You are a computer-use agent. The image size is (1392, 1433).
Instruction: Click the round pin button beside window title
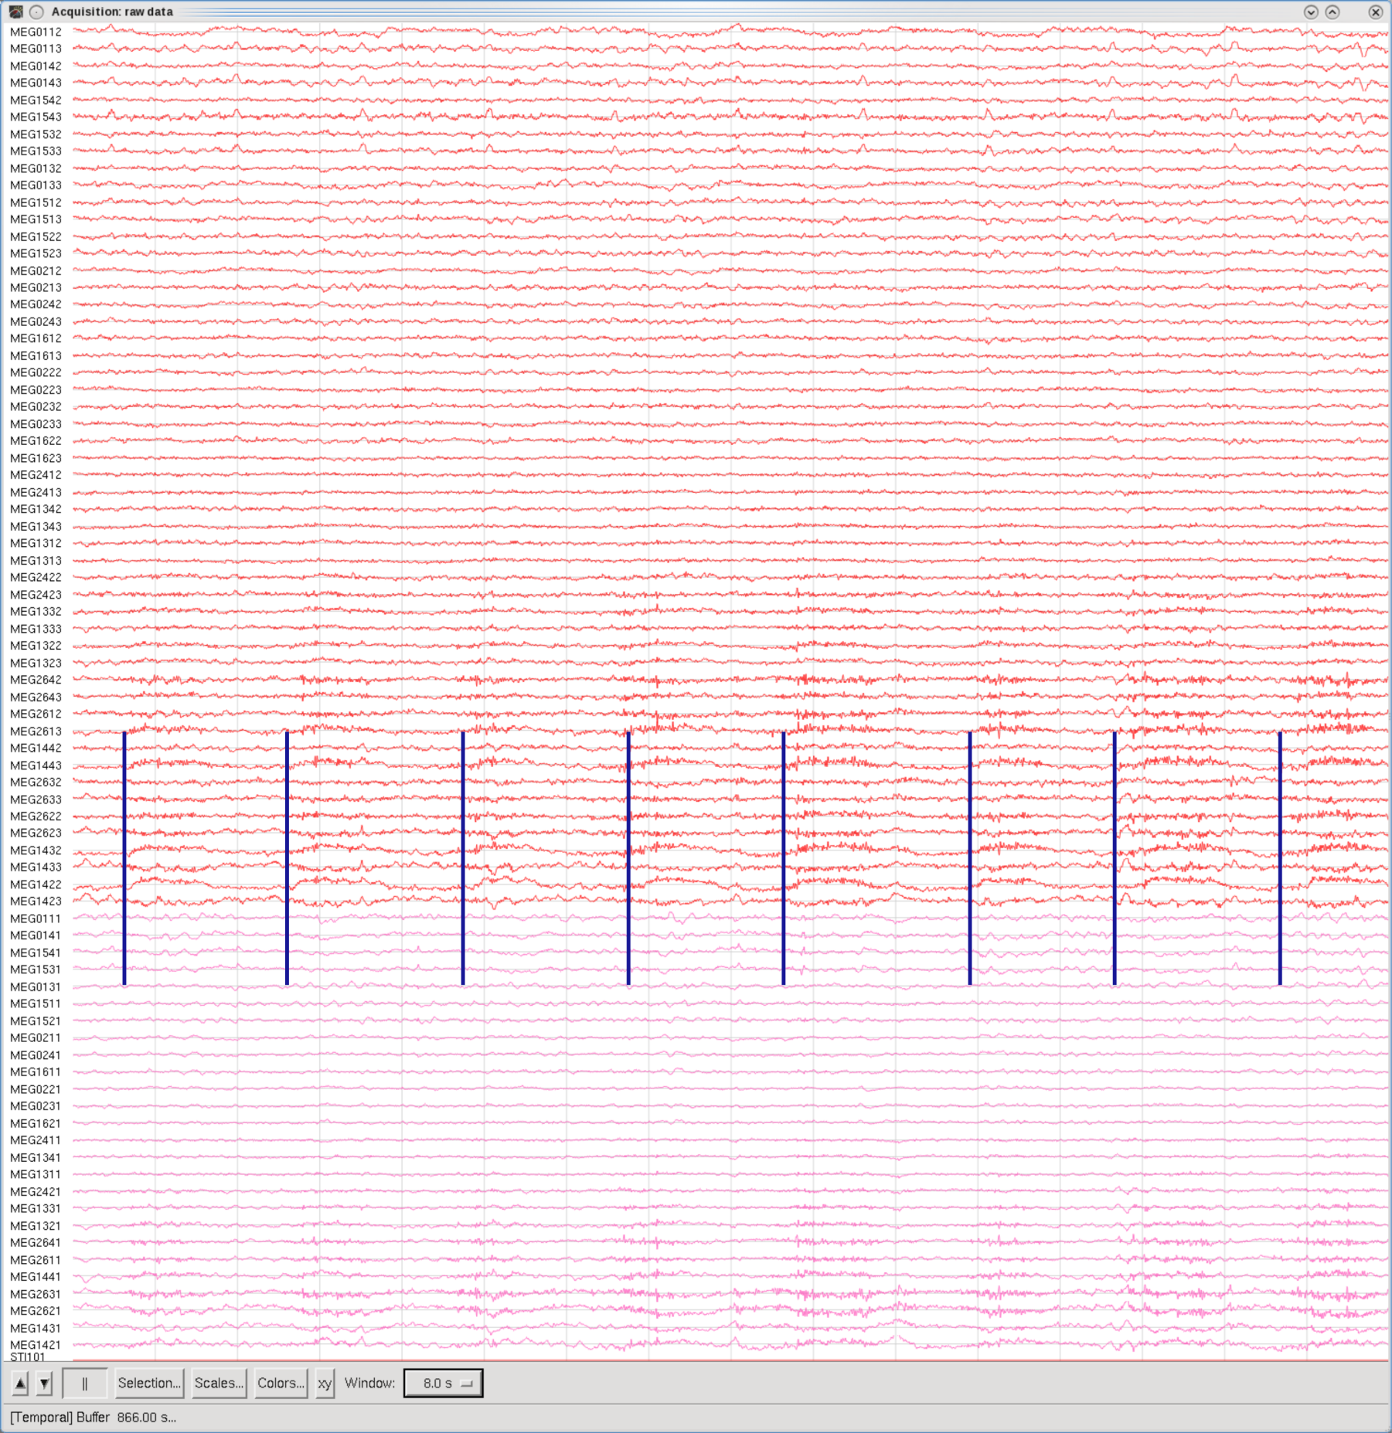tap(36, 12)
